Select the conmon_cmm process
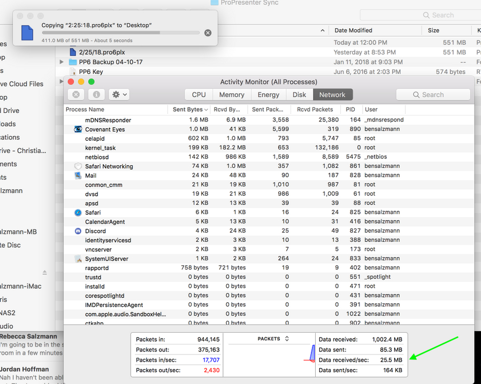This screenshot has width=481, height=384. (x=269, y=185)
